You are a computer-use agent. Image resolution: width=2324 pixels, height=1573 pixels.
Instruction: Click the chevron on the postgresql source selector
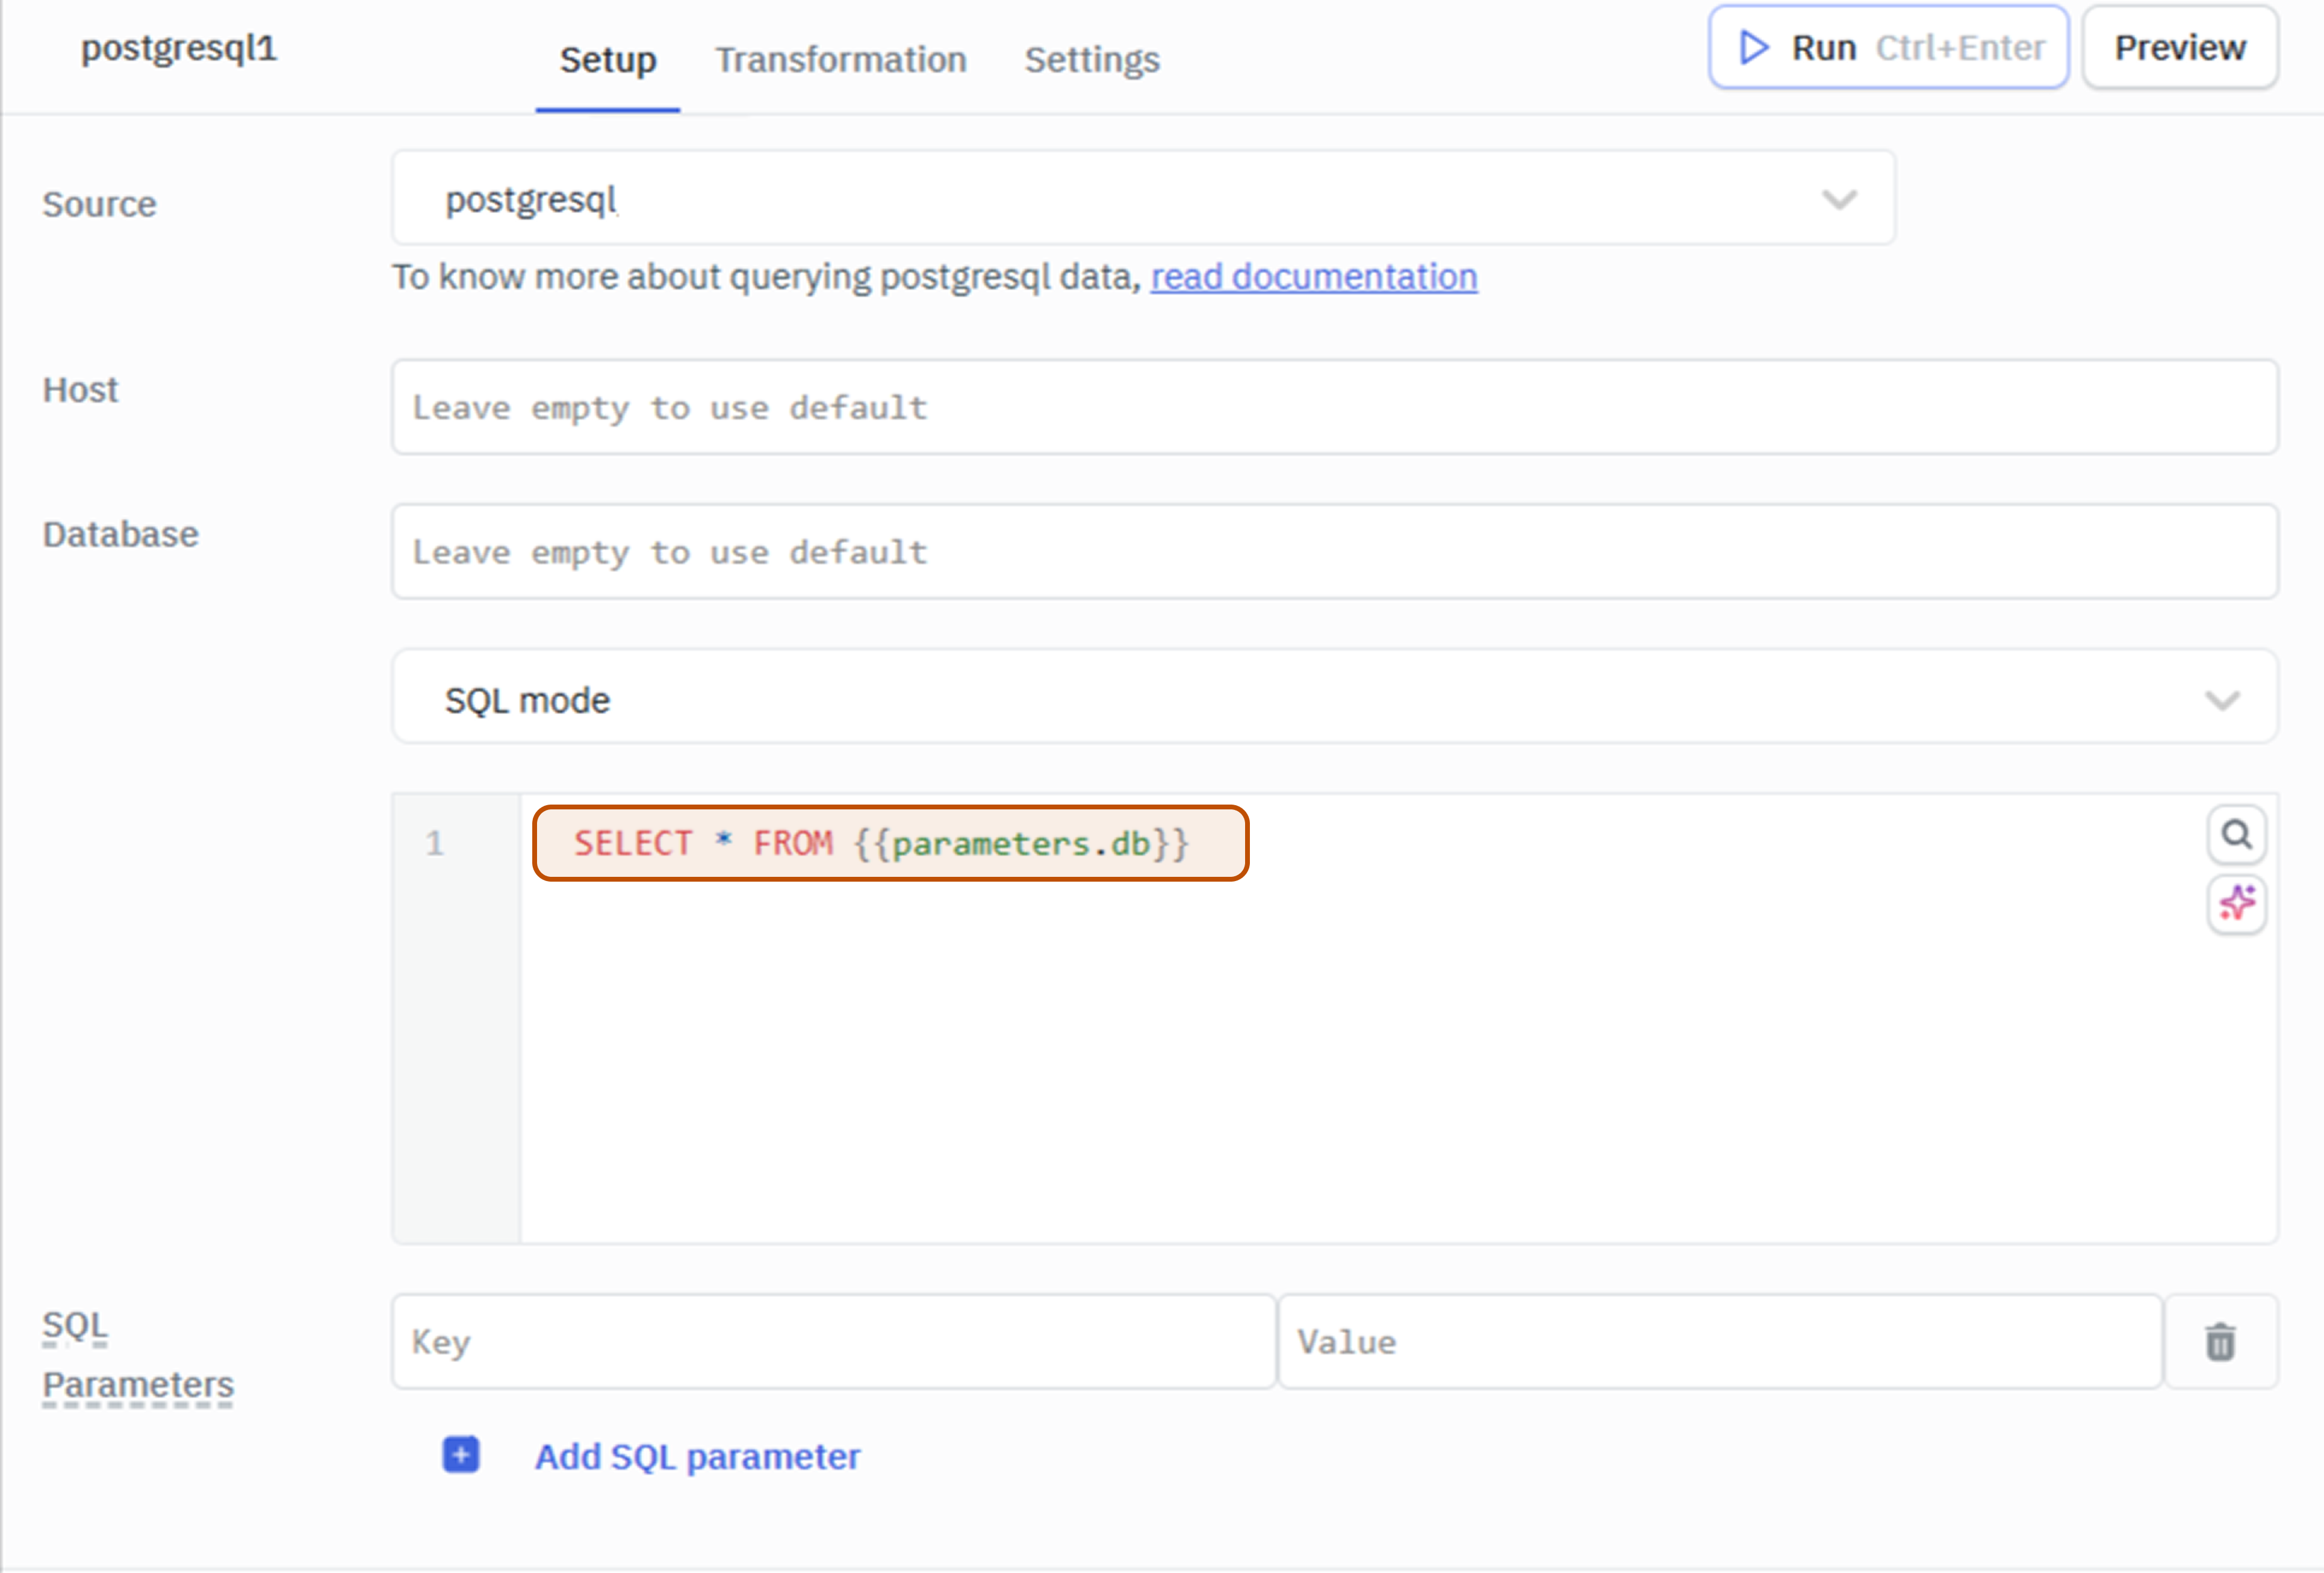(1840, 198)
